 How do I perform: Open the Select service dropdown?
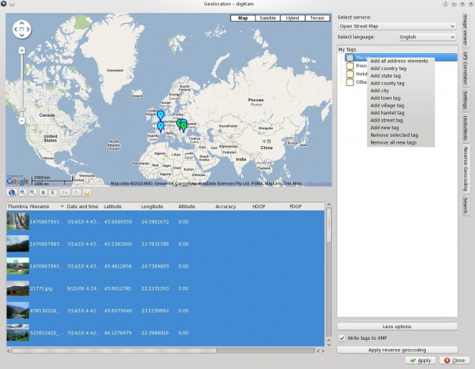click(x=396, y=25)
